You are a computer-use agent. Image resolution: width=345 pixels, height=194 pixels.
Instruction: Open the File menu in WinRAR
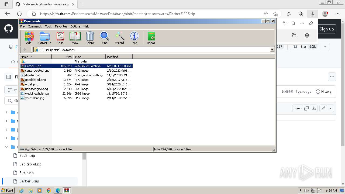(x=22, y=26)
